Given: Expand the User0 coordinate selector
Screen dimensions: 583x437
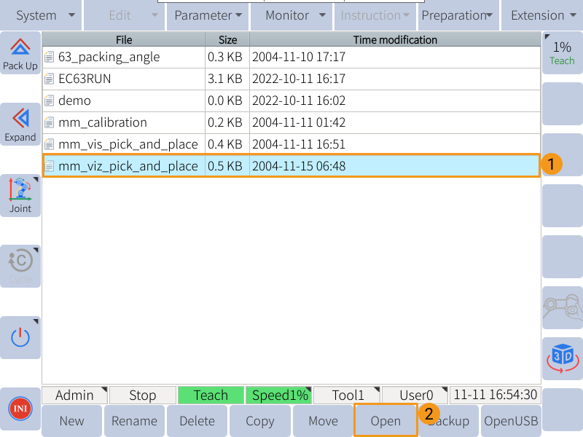Looking at the screenshot, I should click(415, 395).
